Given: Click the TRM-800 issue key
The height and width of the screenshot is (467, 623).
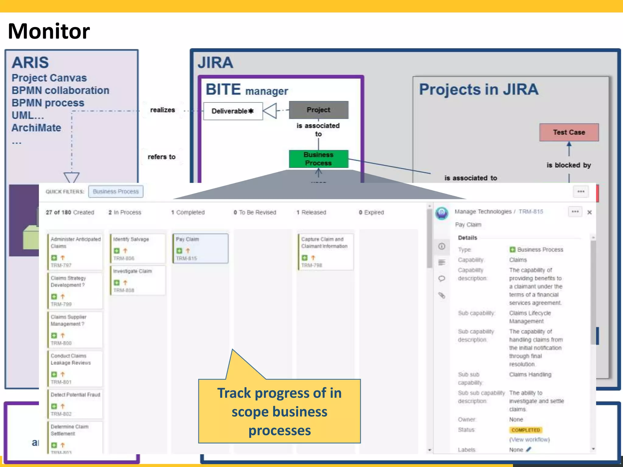Looking at the screenshot, I should click(61, 343).
